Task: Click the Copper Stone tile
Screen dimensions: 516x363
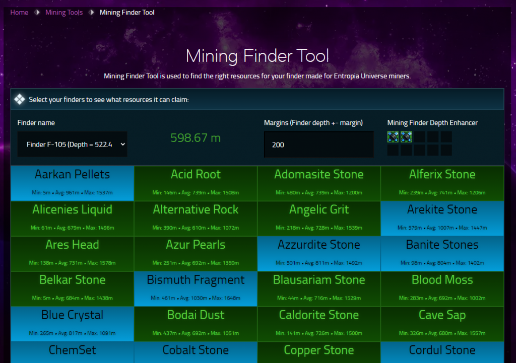Action: pos(319,352)
